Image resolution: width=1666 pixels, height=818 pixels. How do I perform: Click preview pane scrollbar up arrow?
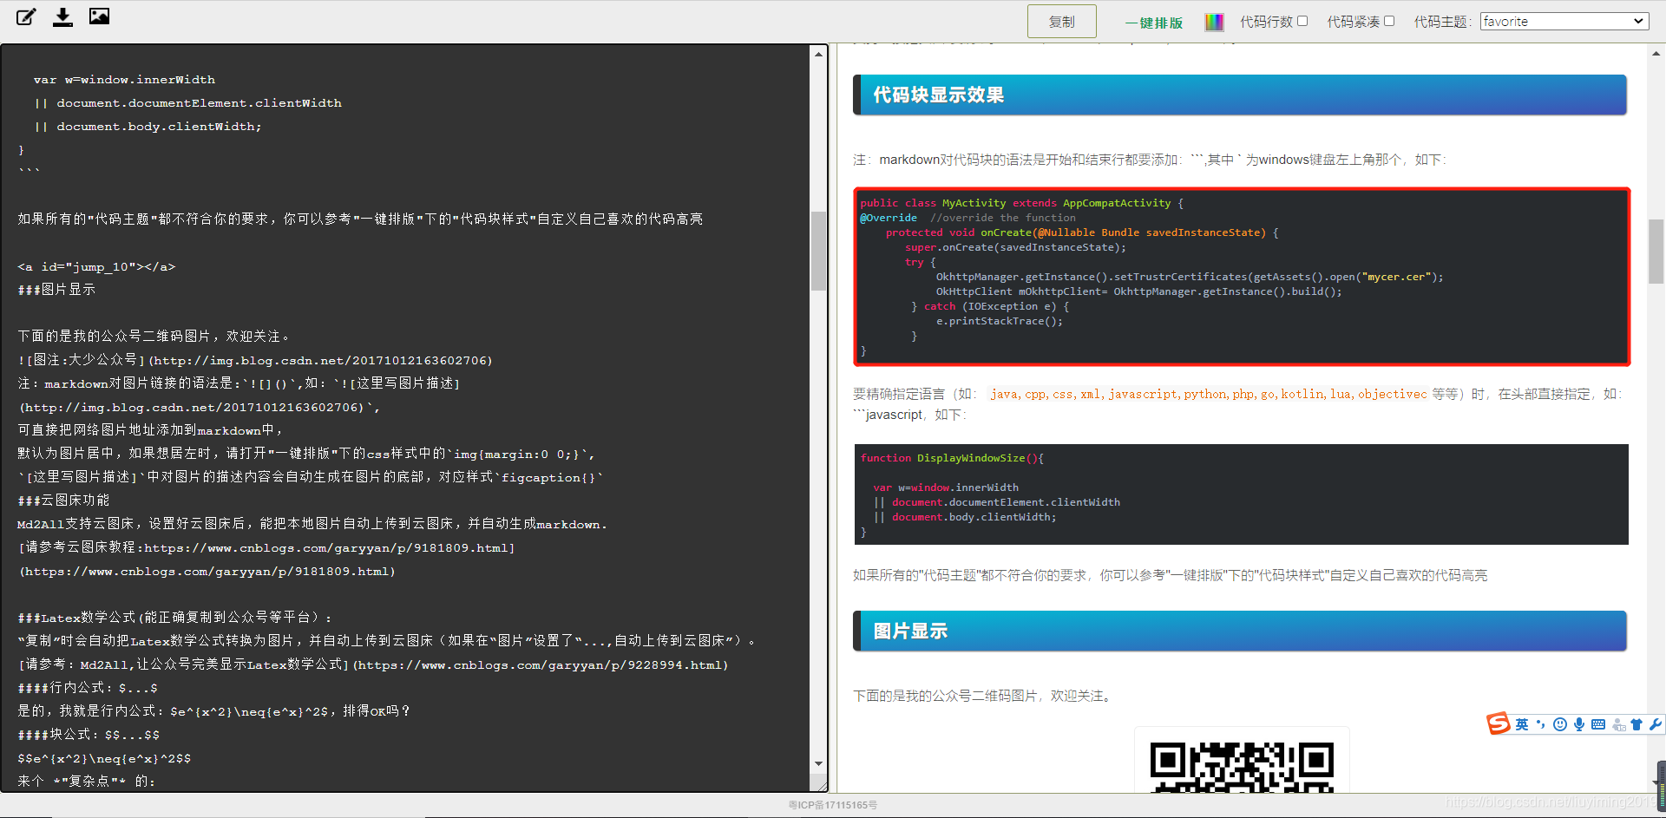point(1656,54)
